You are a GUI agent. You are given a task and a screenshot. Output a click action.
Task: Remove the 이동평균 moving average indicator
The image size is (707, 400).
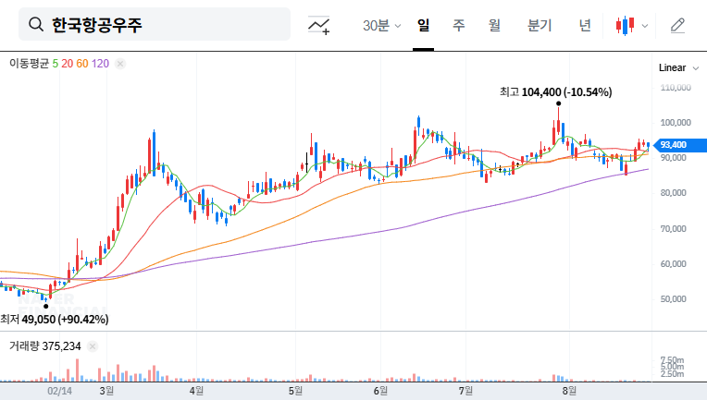pyautogui.click(x=120, y=64)
